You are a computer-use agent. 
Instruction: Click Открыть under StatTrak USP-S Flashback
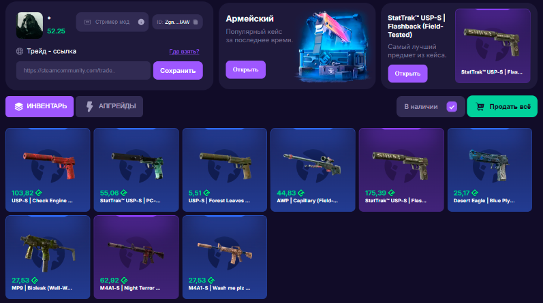407,74
